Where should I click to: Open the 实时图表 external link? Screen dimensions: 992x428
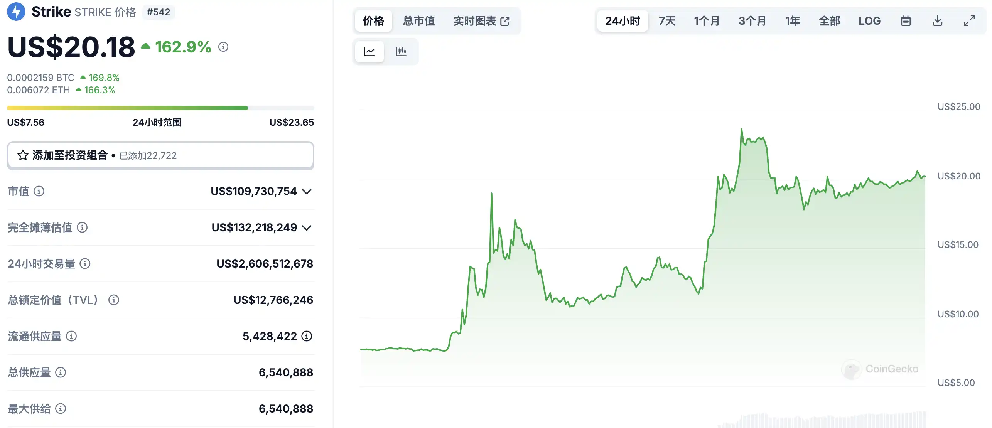coord(481,21)
